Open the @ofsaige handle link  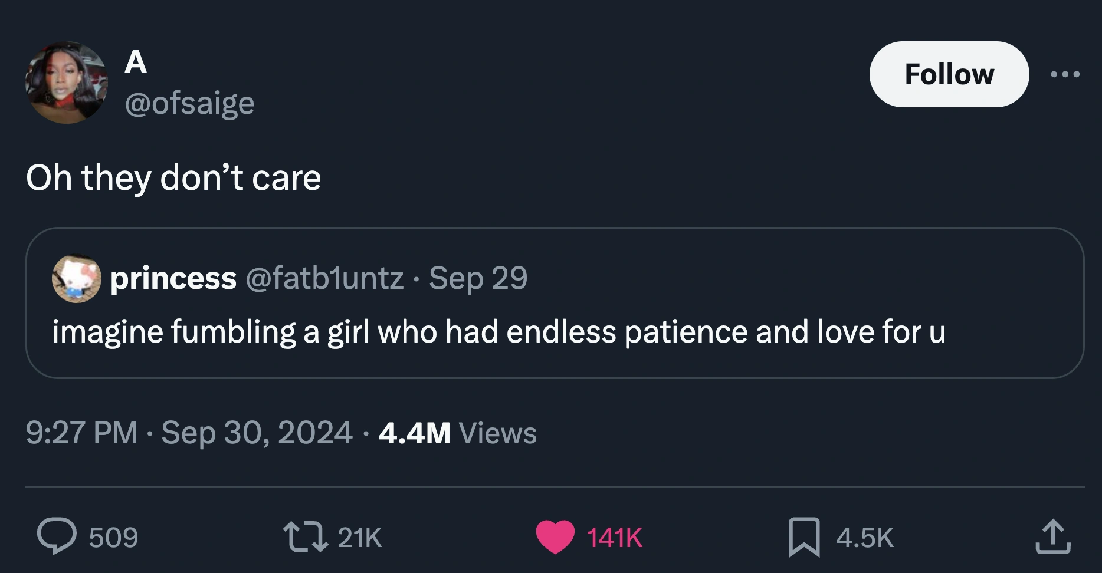189,104
